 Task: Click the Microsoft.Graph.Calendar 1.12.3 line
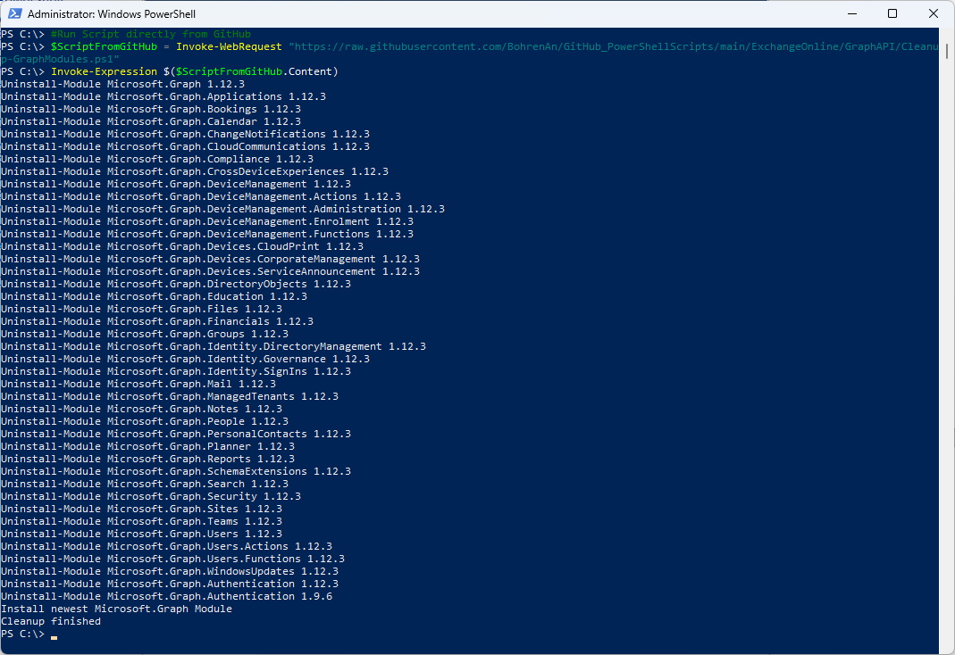(150, 121)
